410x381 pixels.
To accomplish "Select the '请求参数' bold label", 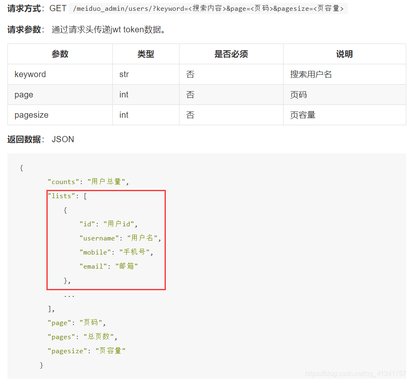I will 24,29.
